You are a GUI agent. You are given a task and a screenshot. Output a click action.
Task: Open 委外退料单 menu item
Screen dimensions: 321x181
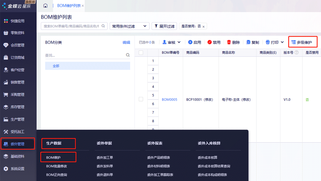(105, 175)
